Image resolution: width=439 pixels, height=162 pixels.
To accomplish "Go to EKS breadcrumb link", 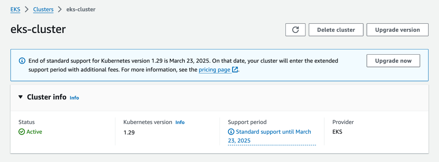I will tap(15, 10).
